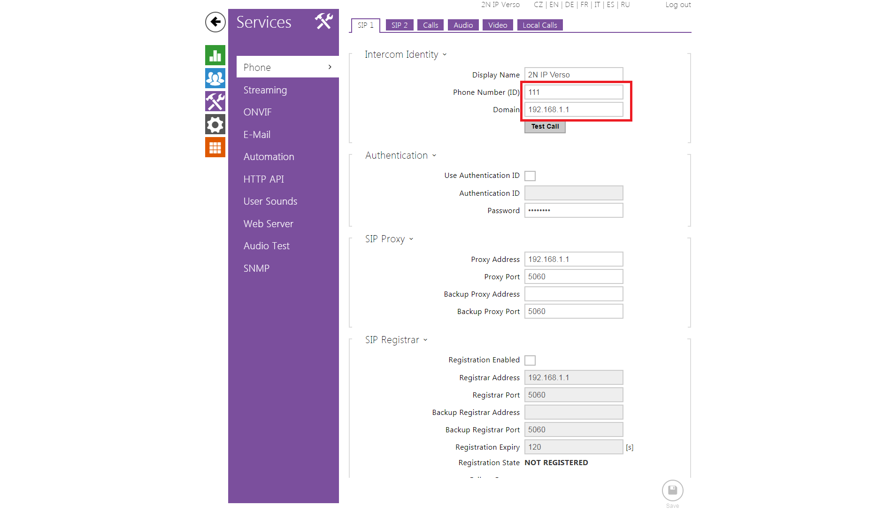The image size is (892, 521).
Task: Click the hammer icon in the Services header
Action: [x=323, y=22]
